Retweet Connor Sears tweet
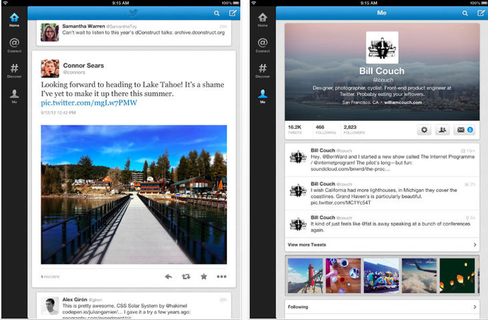This screenshot has height=320, width=488. (186, 277)
